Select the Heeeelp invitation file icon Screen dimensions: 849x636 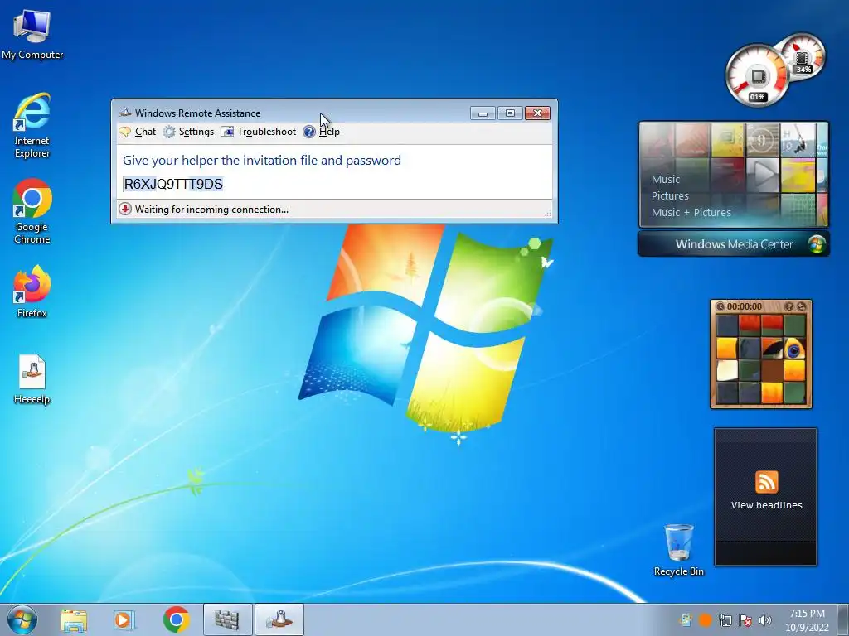[x=32, y=379]
